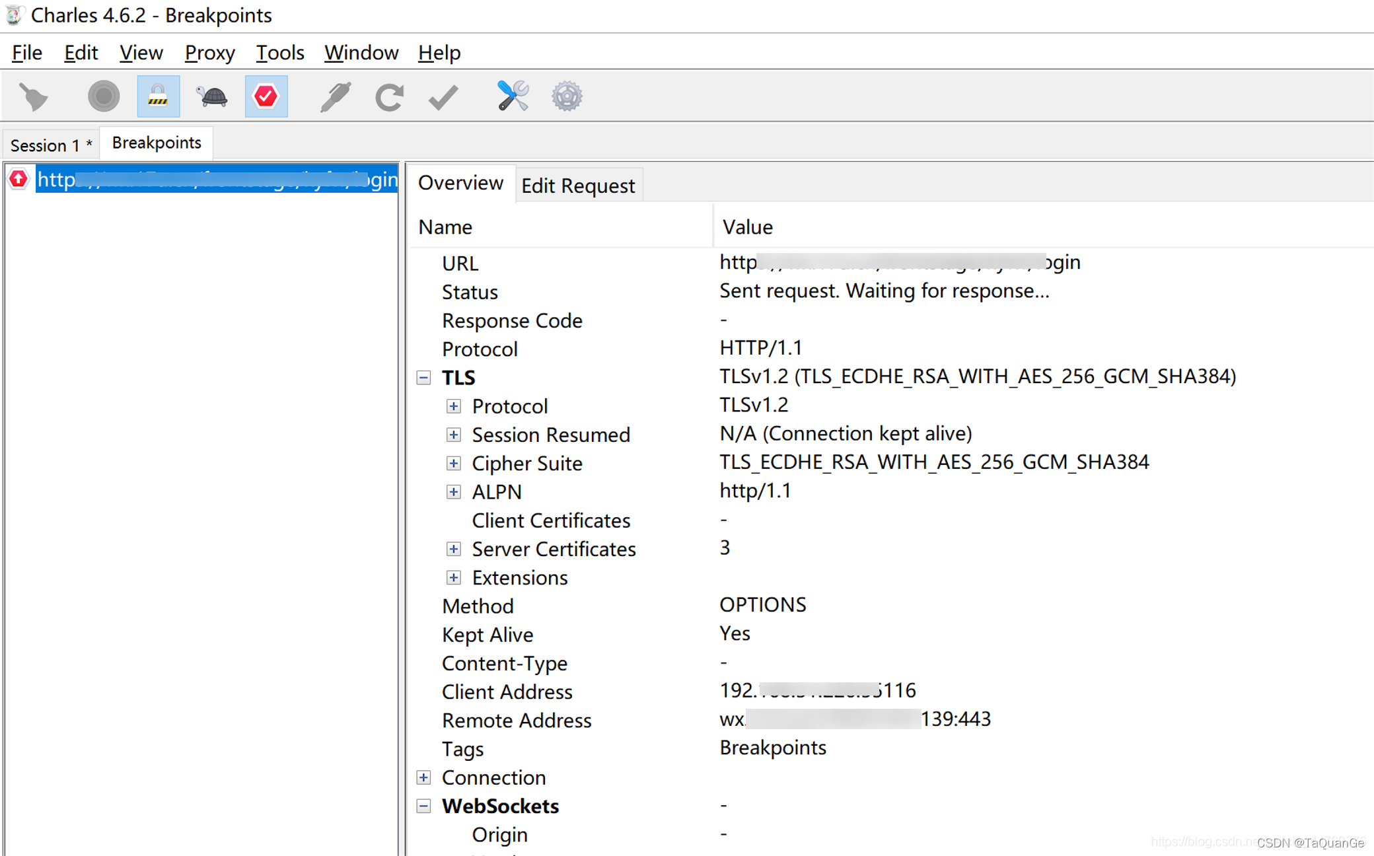Select the Response Code row
The image size is (1374, 856).
[x=892, y=320]
